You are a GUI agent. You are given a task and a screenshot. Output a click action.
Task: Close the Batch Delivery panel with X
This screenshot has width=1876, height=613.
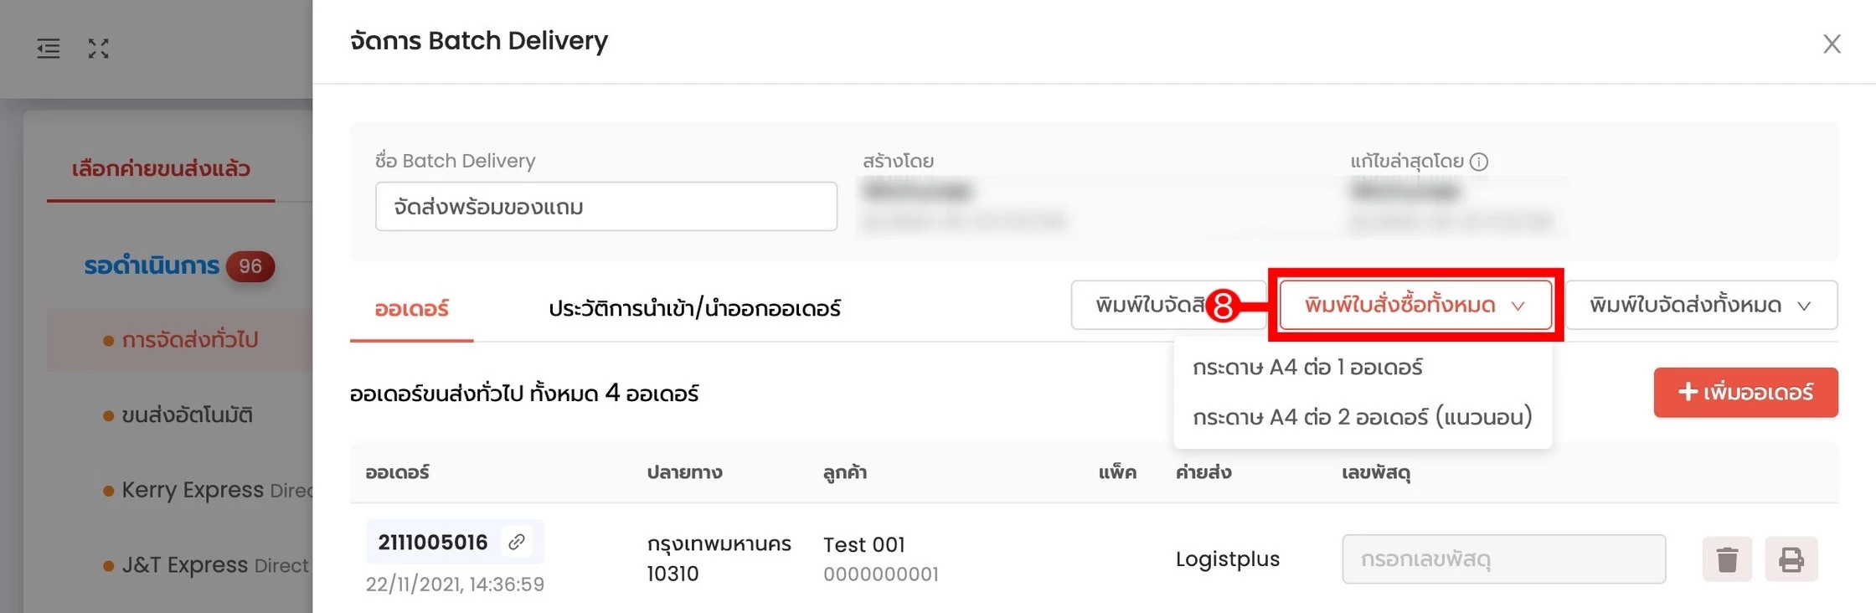click(1832, 44)
